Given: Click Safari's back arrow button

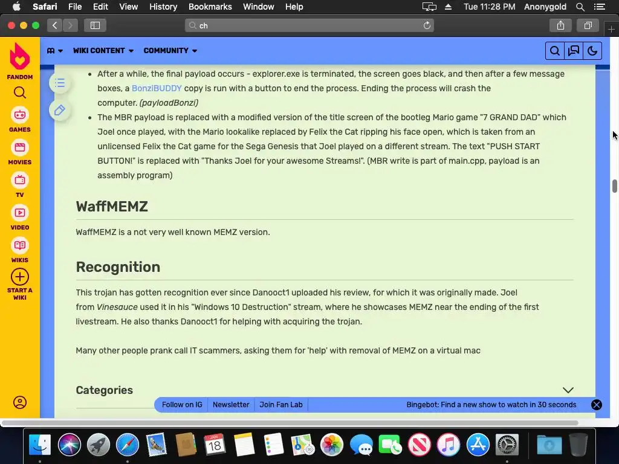Looking at the screenshot, I should tap(55, 25).
